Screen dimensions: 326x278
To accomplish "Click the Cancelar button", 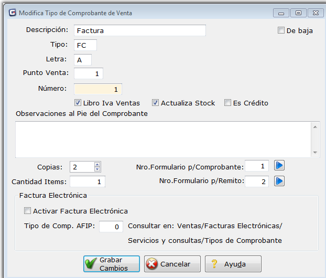I will (x=172, y=264).
